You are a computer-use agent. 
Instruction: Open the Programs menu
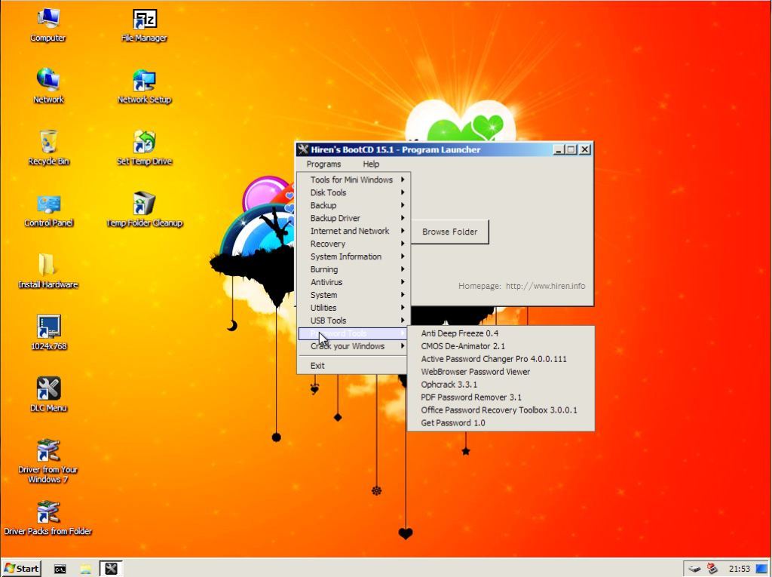click(x=323, y=164)
